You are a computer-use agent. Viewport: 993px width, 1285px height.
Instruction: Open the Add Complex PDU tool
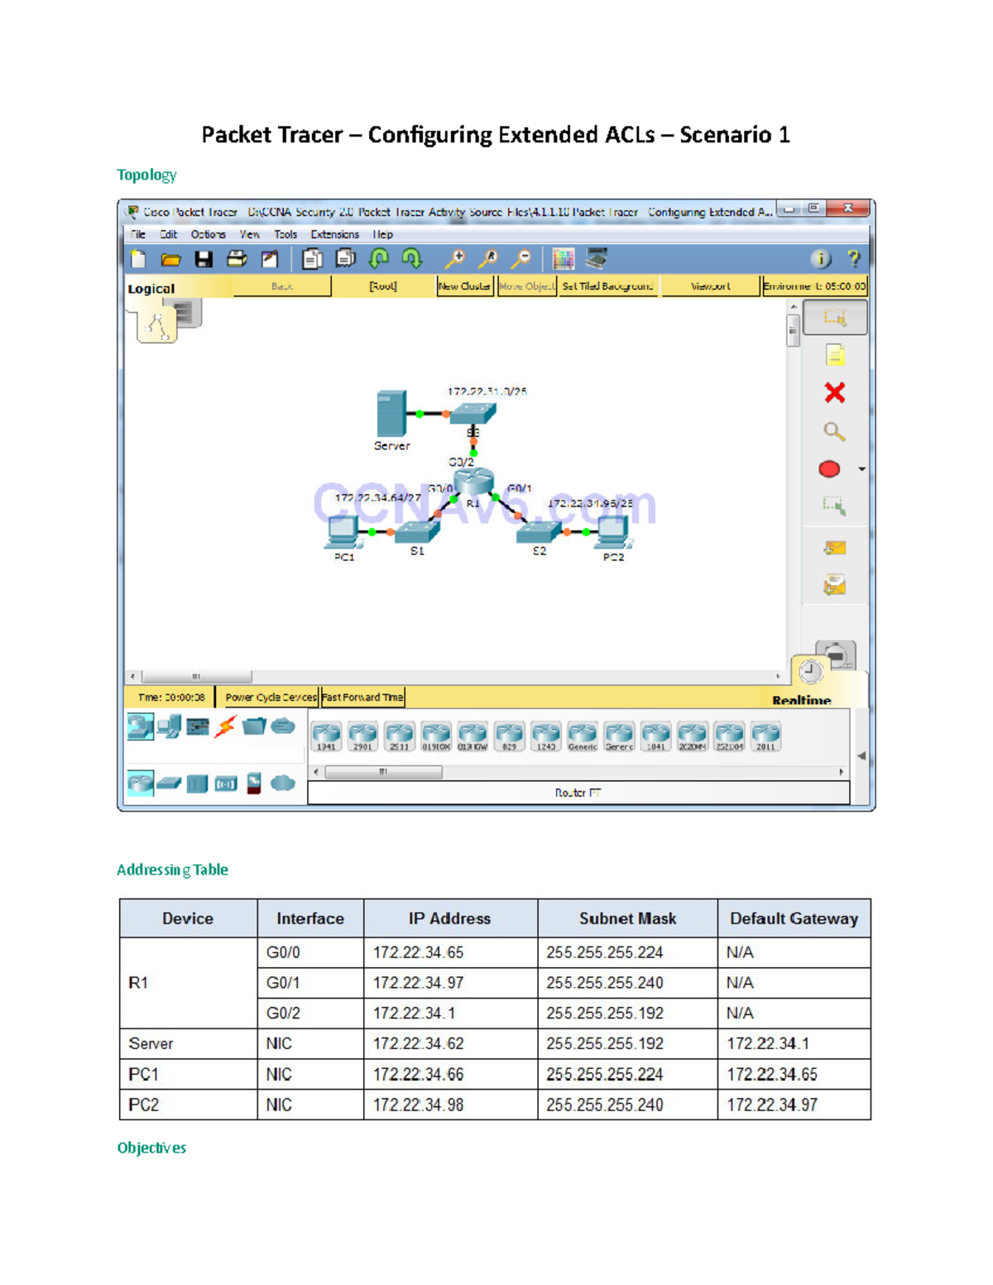pos(836,583)
